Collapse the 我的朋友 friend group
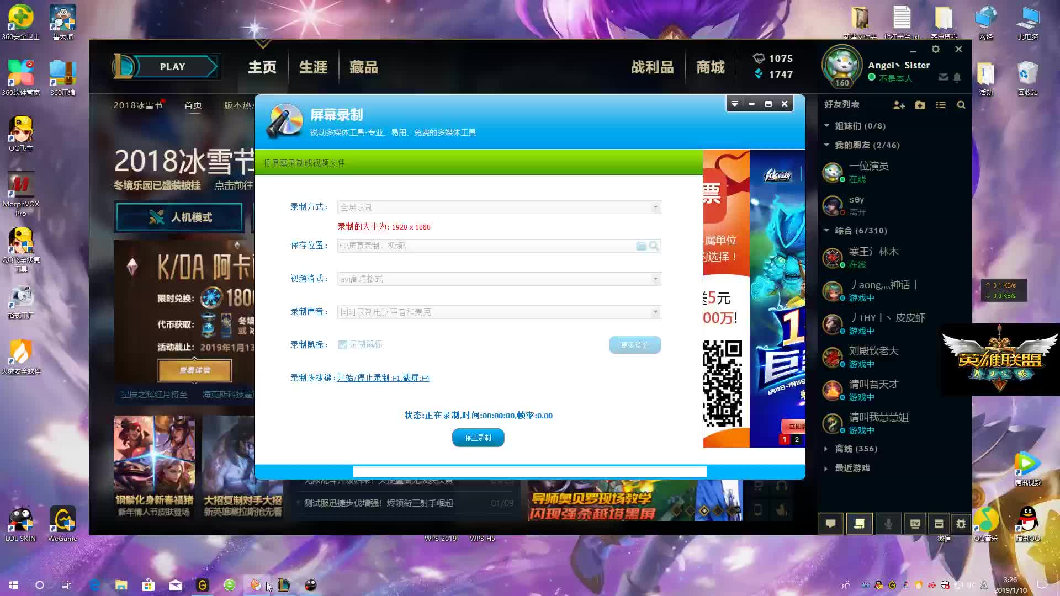1060x596 pixels. (x=826, y=145)
